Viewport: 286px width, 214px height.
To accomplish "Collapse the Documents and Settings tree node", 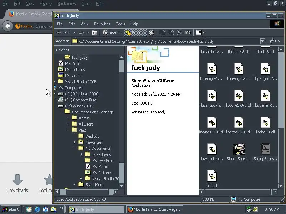I will point(61,112).
